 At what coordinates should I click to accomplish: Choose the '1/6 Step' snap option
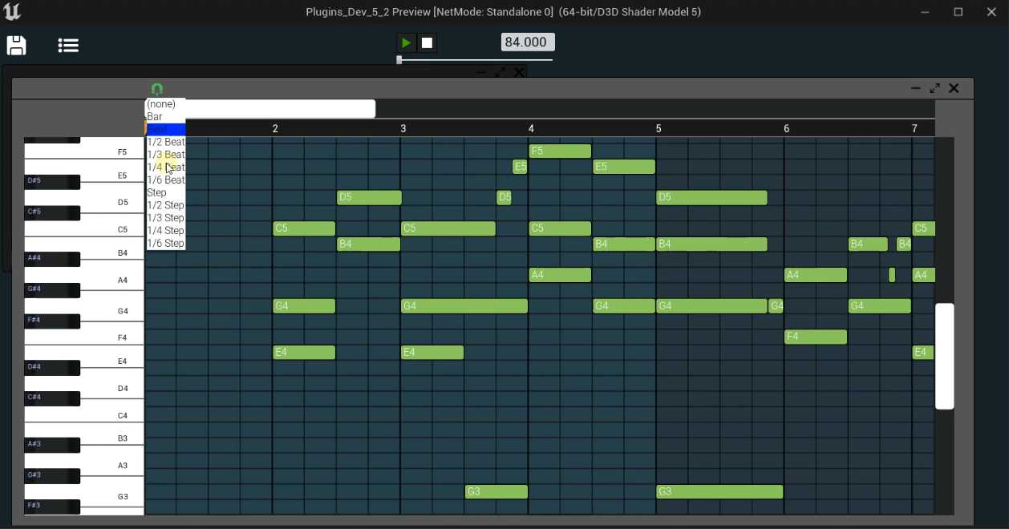click(x=165, y=243)
